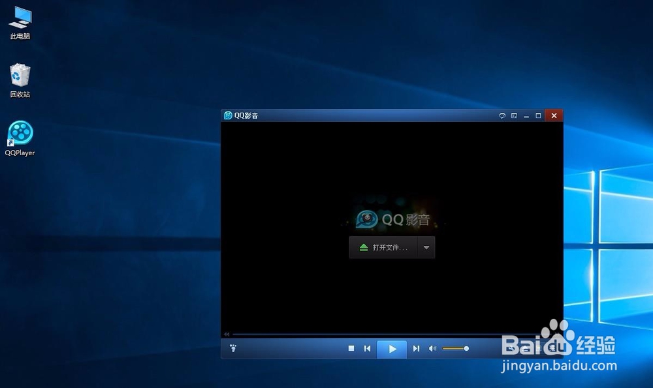Click the rewind arrows left of seek bar
The image size is (653, 388).
pyautogui.click(x=227, y=334)
